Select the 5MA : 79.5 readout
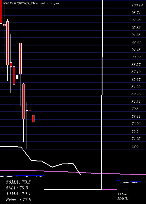146x204 pixels. 17,188
